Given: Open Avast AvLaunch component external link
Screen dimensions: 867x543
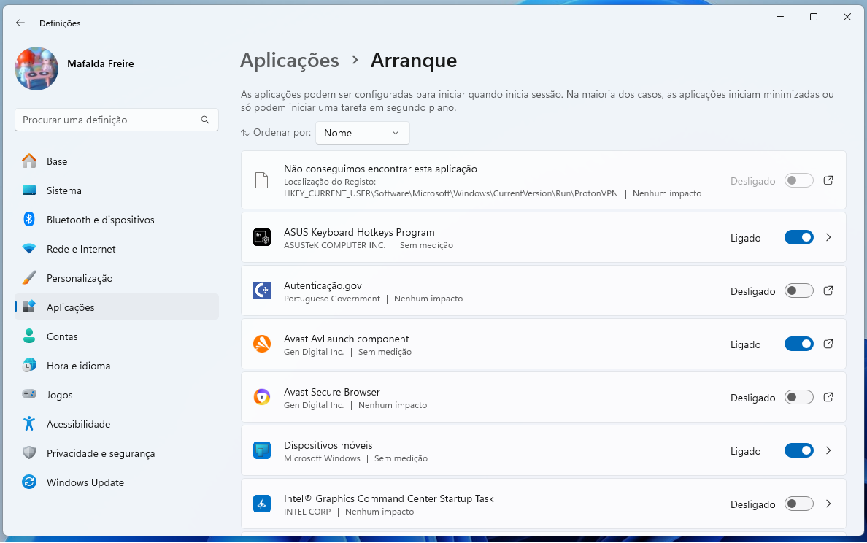Looking at the screenshot, I should (828, 344).
